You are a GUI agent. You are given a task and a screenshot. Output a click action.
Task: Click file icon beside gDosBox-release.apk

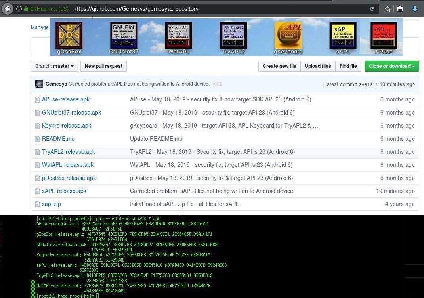[37, 178]
